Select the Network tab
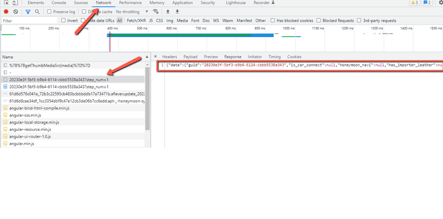Screen dimensions: 443x219 point(104,3)
